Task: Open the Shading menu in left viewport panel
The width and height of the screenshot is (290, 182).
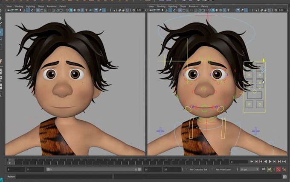Action: pyautogui.click(x=19, y=6)
